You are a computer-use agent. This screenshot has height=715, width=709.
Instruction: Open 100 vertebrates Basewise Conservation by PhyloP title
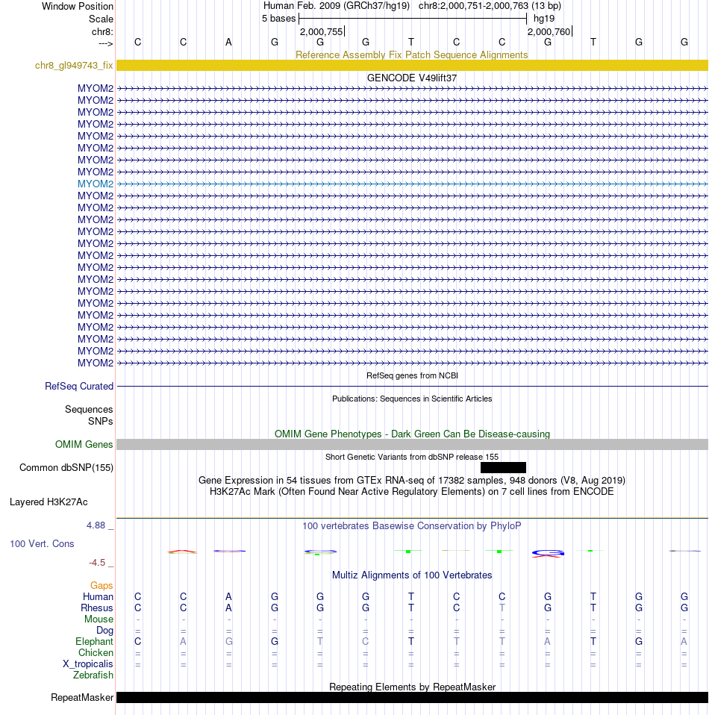[412, 525]
